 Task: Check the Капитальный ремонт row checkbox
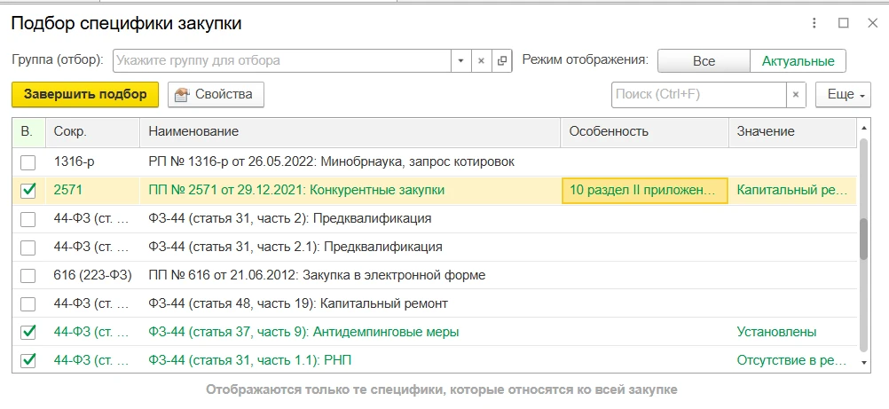click(x=28, y=304)
